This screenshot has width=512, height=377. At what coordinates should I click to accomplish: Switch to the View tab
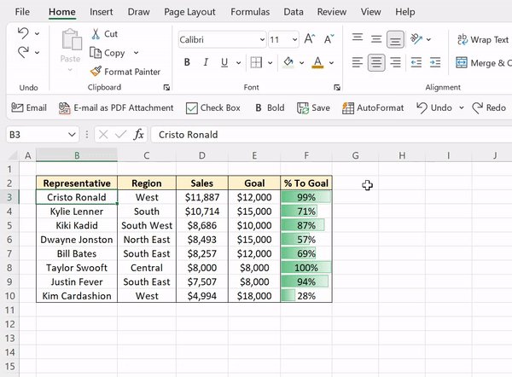pos(370,12)
